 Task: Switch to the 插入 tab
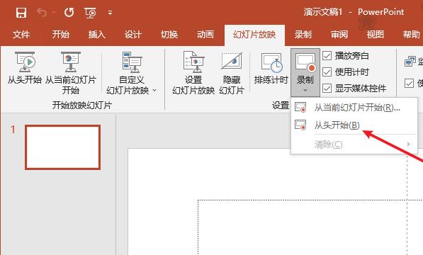click(x=96, y=35)
